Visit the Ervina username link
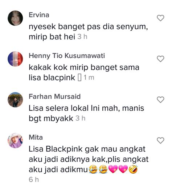The height and width of the screenshot is (190, 172). 39,15
